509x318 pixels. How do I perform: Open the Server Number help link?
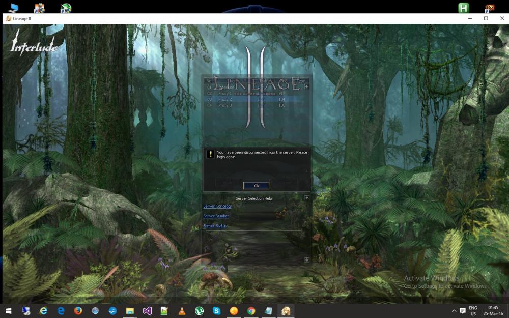pos(216,216)
